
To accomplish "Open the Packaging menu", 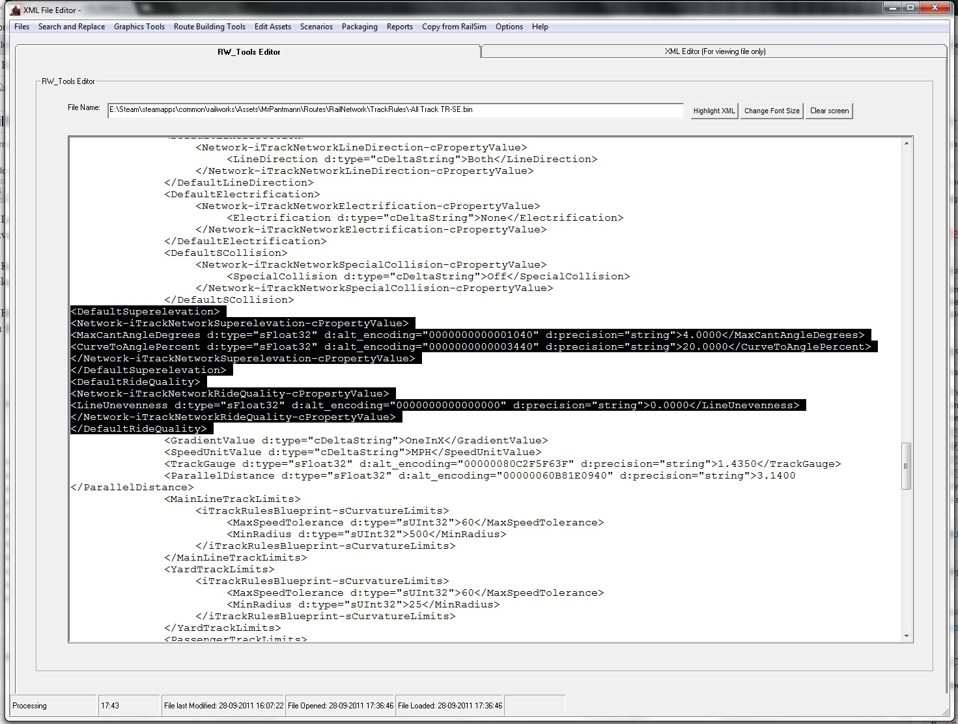I will 359,27.
